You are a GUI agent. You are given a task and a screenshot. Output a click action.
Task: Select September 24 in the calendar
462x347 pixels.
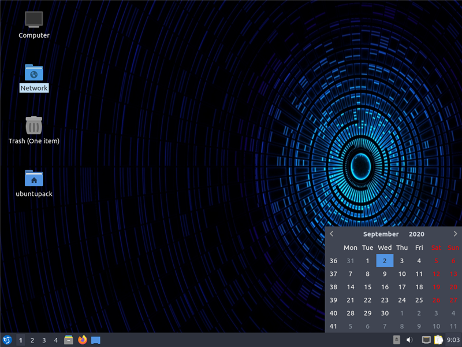(x=402, y=300)
